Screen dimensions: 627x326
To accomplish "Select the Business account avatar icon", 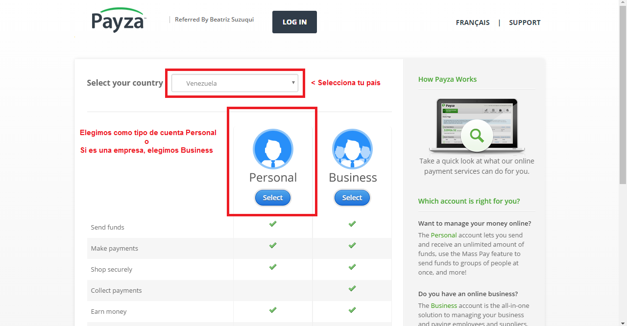I will click(x=352, y=149).
